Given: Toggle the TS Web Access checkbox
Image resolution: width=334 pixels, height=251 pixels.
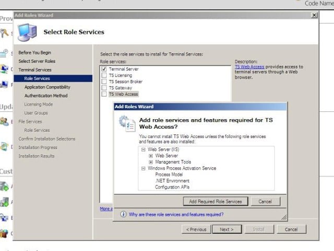Looking at the screenshot, I should pos(104,94).
